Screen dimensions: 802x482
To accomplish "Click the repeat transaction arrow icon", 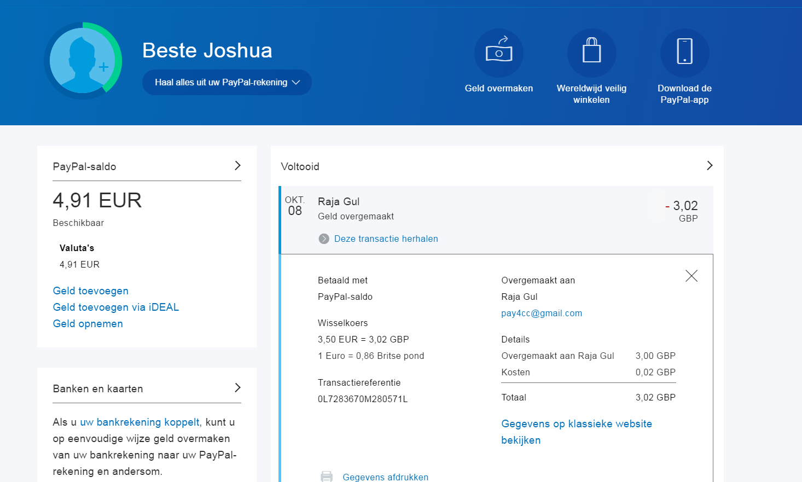I will tap(324, 239).
